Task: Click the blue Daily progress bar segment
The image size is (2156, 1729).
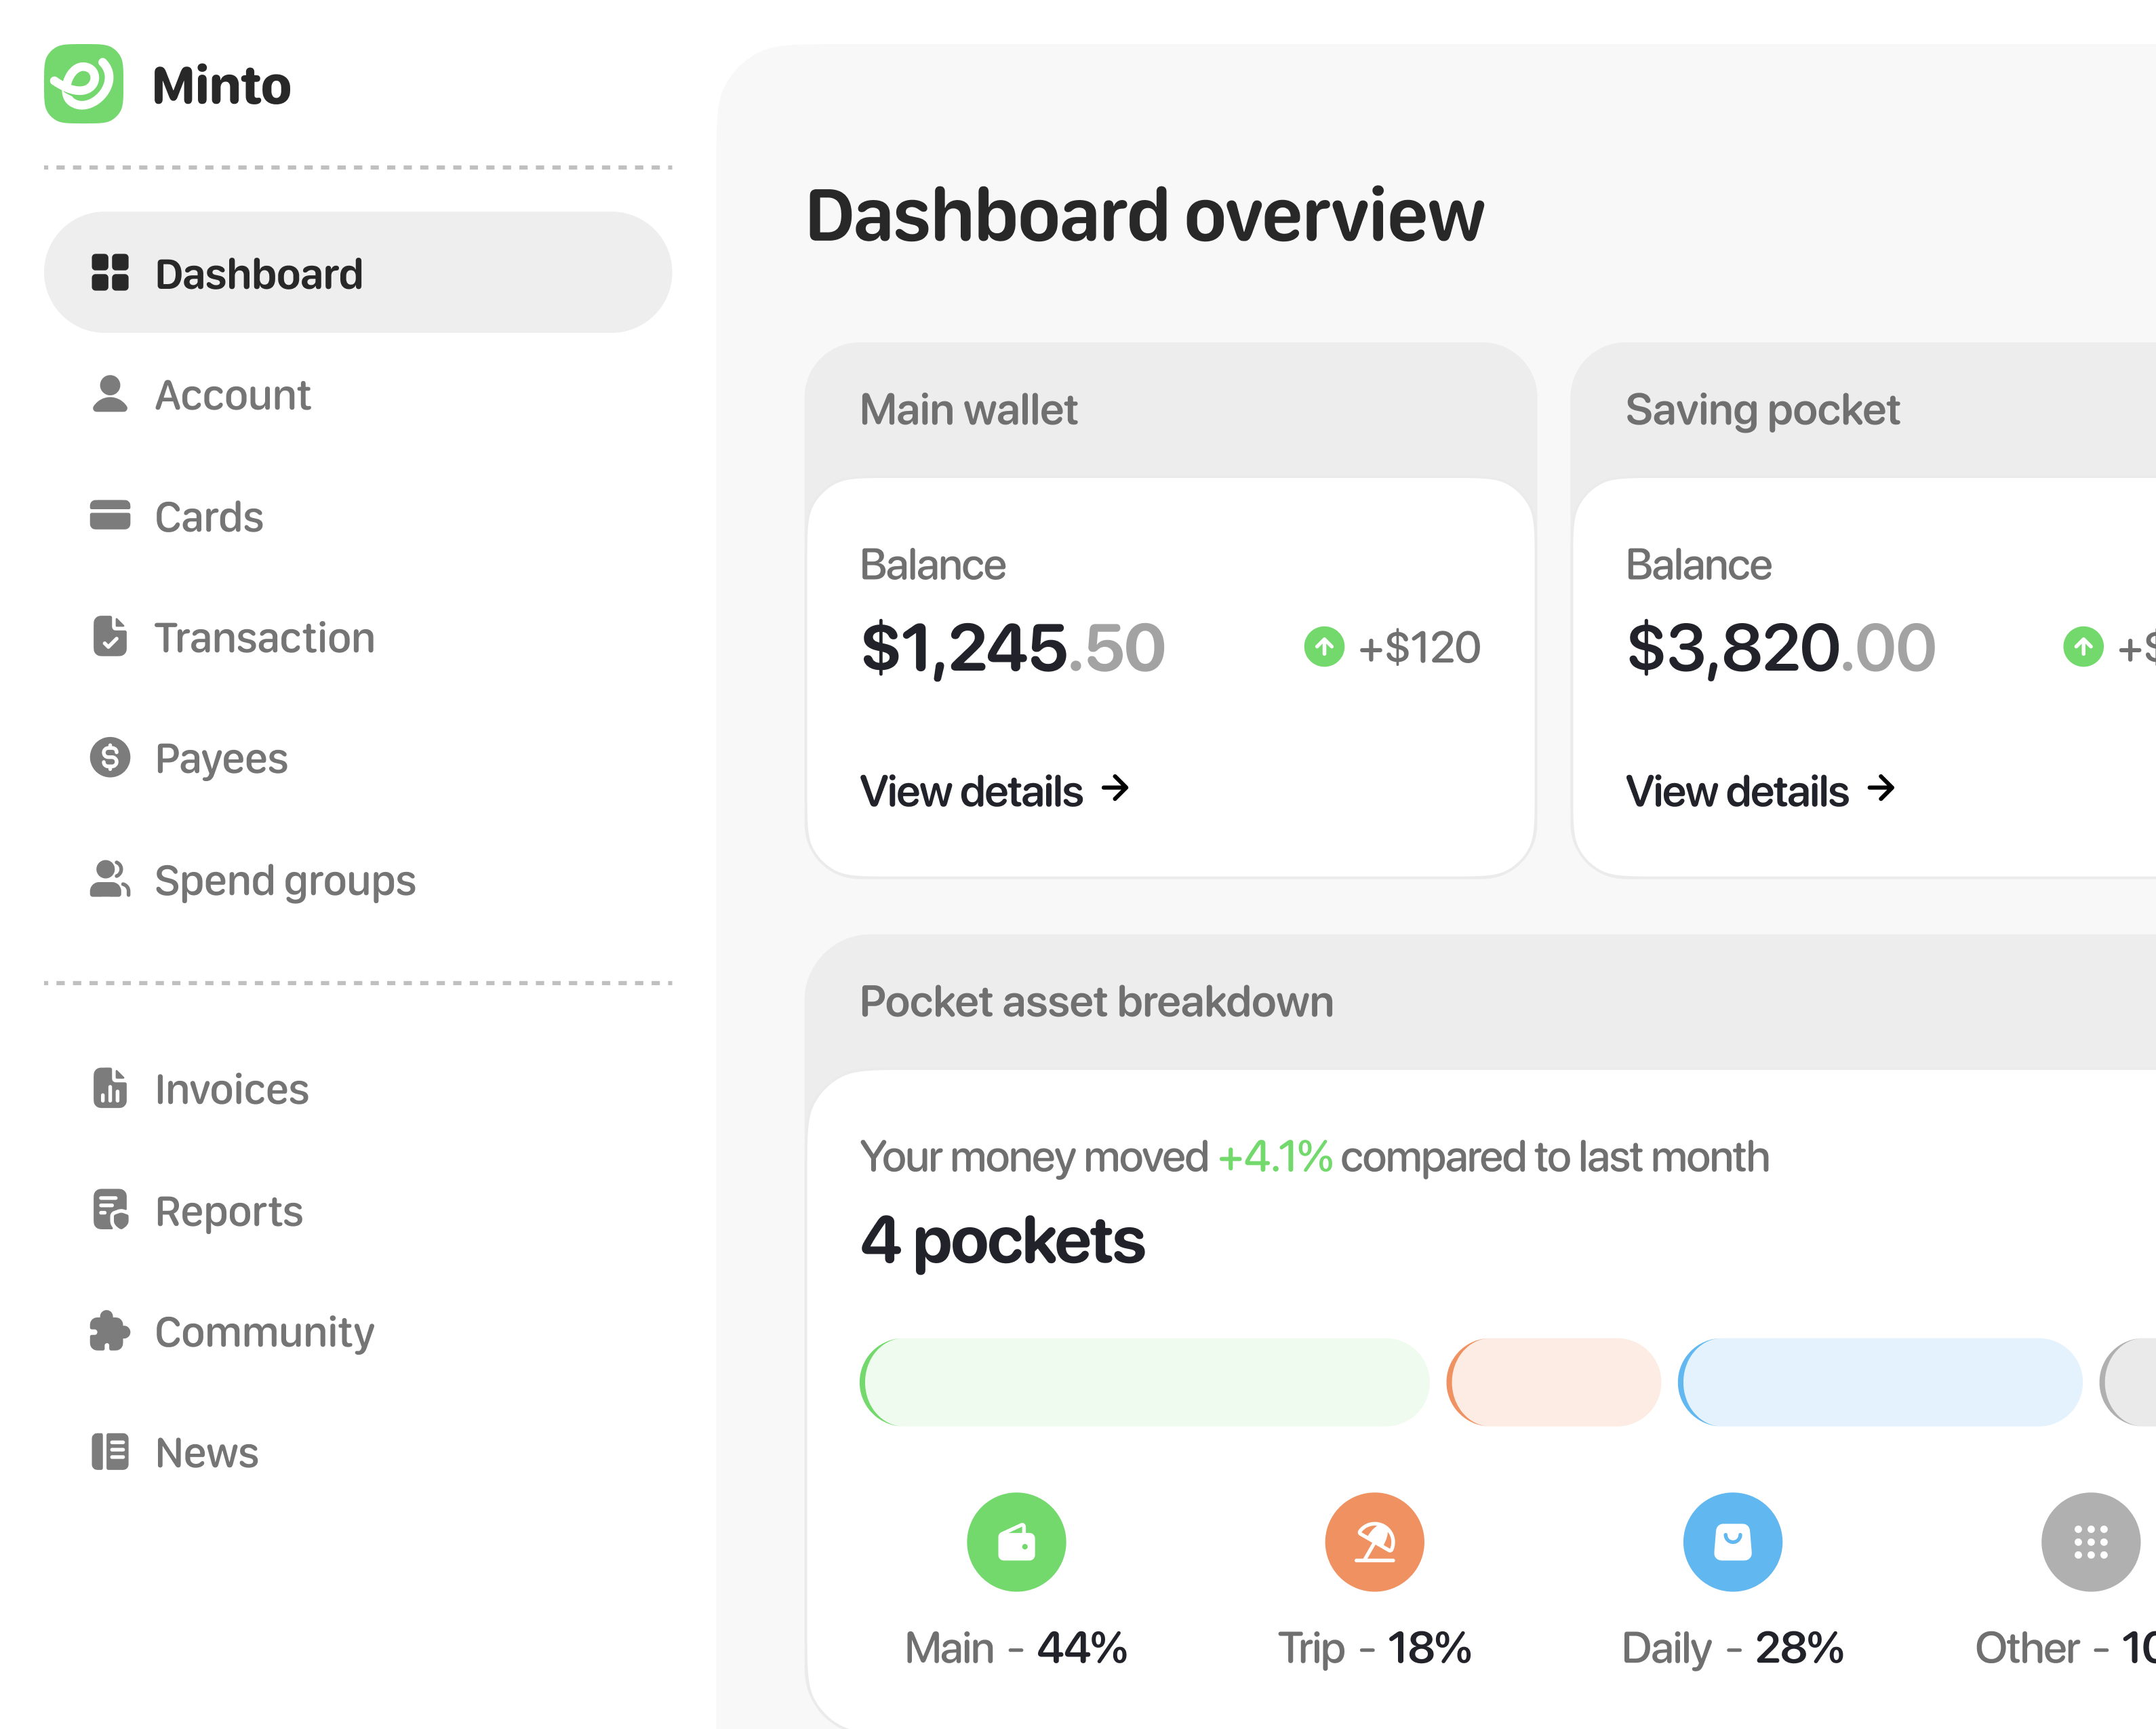Action: (x=1880, y=1382)
